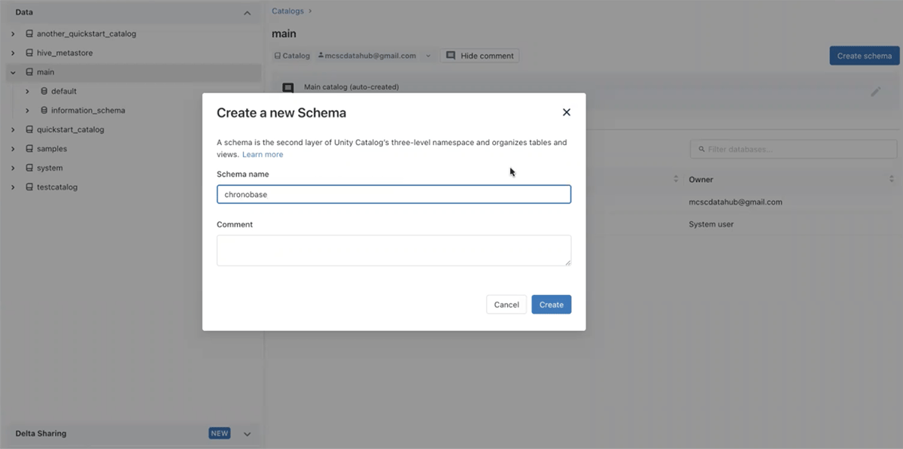The height and width of the screenshot is (449, 903).
Task: Click the testcatalog database icon
Action: [x=29, y=187]
